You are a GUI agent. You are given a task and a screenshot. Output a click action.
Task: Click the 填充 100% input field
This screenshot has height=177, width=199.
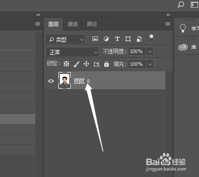coord(137,64)
